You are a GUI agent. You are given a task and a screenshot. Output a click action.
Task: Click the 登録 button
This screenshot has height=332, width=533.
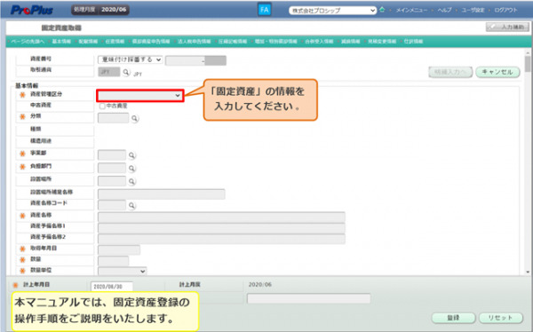(453, 318)
